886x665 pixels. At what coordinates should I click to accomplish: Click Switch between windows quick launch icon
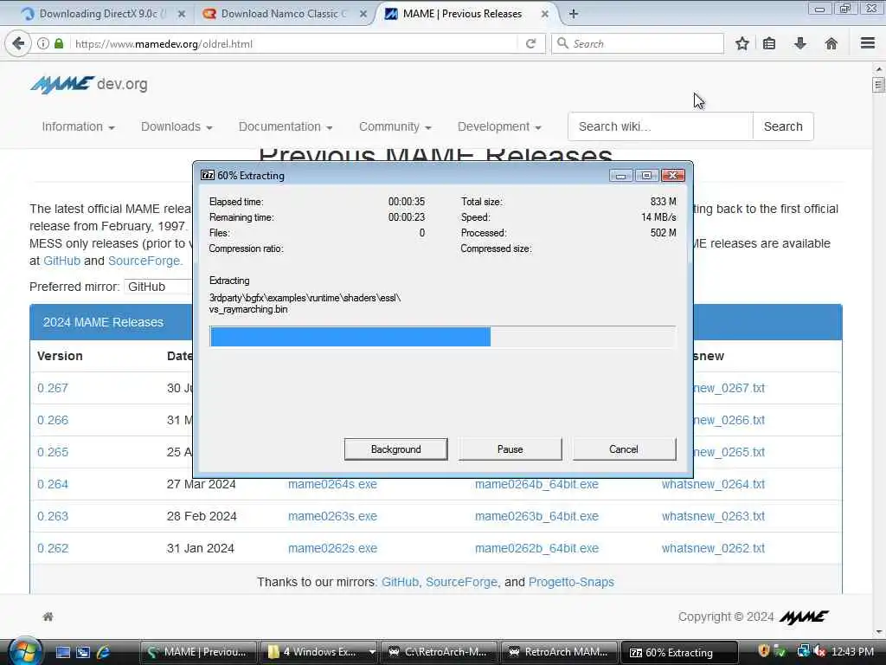(x=83, y=652)
